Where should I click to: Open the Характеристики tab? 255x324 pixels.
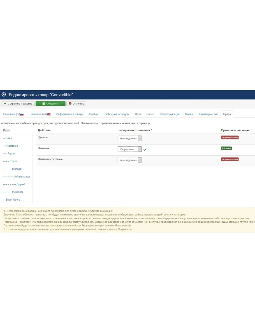click(x=208, y=114)
